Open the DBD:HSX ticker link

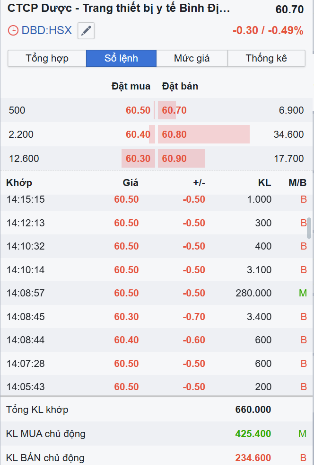tap(47, 31)
